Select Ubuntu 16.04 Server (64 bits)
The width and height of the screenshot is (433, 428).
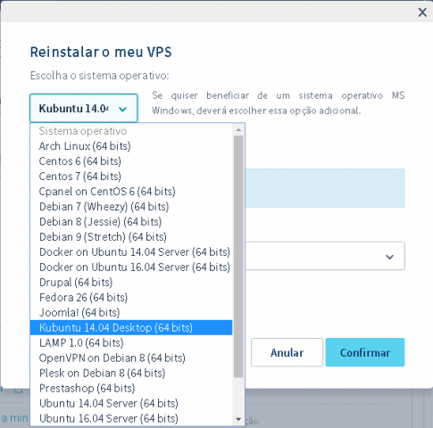pos(131,418)
